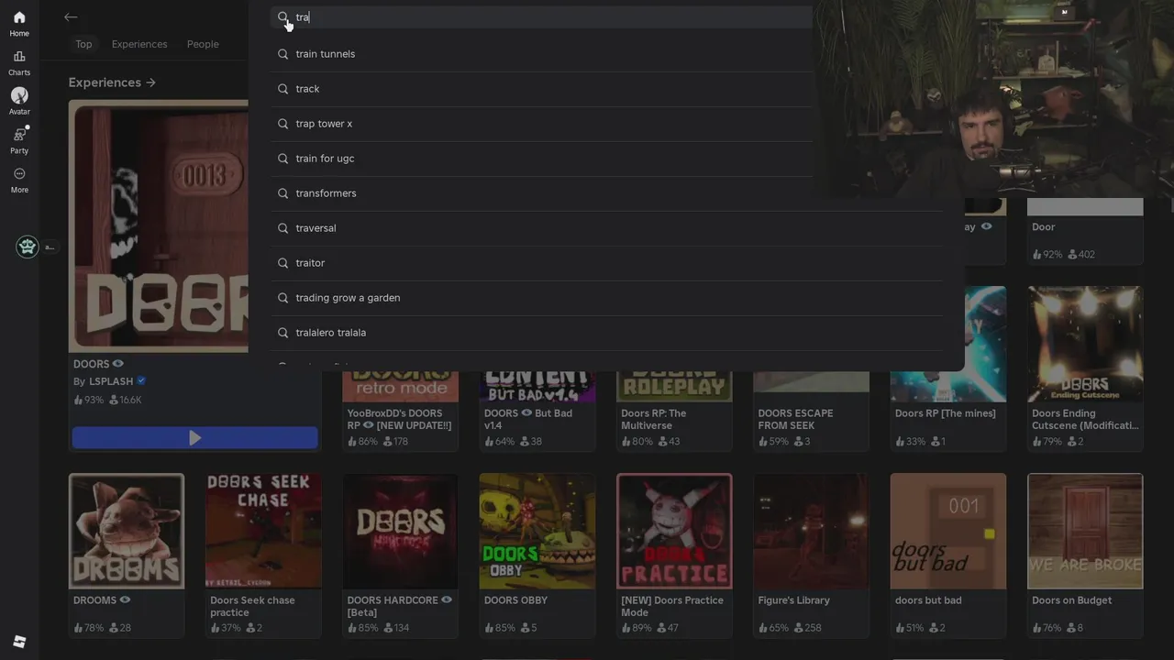Click the eye icon in the 'DOORS But Bad v1.4' title
Image resolution: width=1174 pixels, height=660 pixels.
(526, 413)
